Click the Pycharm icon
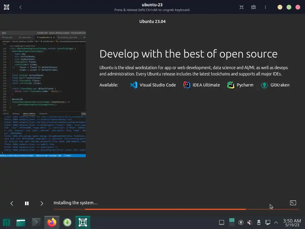This screenshot has width=305, height=229. [x=231, y=85]
